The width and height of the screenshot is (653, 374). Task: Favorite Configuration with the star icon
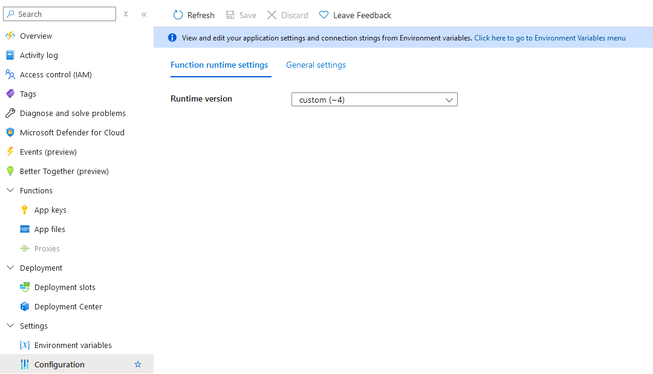click(x=138, y=364)
